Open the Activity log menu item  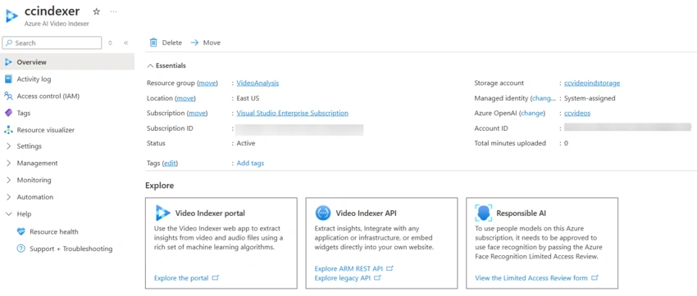(34, 79)
